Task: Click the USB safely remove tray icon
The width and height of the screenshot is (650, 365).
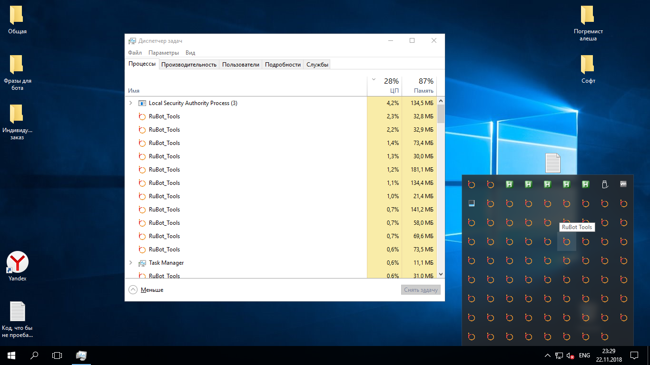Action: click(x=605, y=184)
